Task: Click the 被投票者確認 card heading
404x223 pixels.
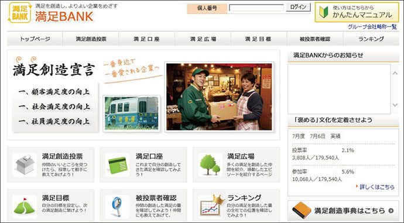Action: pyautogui.click(x=156, y=198)
